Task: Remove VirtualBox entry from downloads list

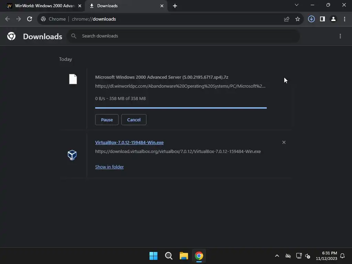Action: (284, 142)
